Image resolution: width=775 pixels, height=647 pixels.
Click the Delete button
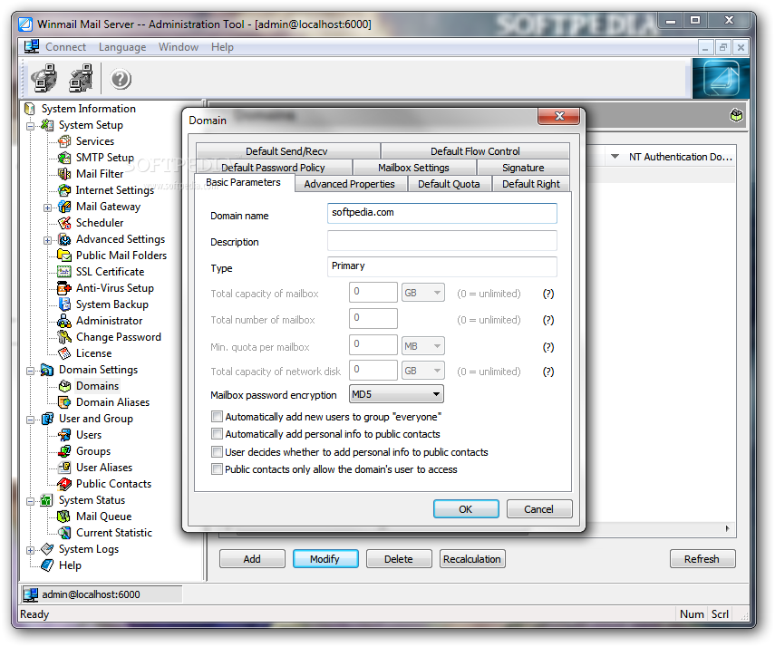coord(399,559)
